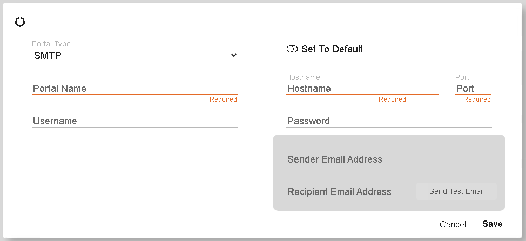Screen dimensions: 526x241
Task: Focus the Portal Name input field
Action: click(x=134, y=89)
